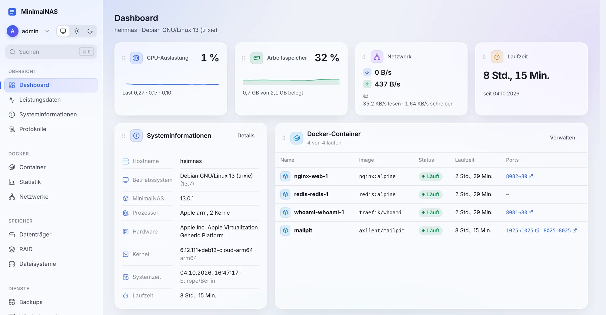This screenshot has height=315, width=606.
Task: Open Dateisysteme in the sidebar
Action: (51, 264)
